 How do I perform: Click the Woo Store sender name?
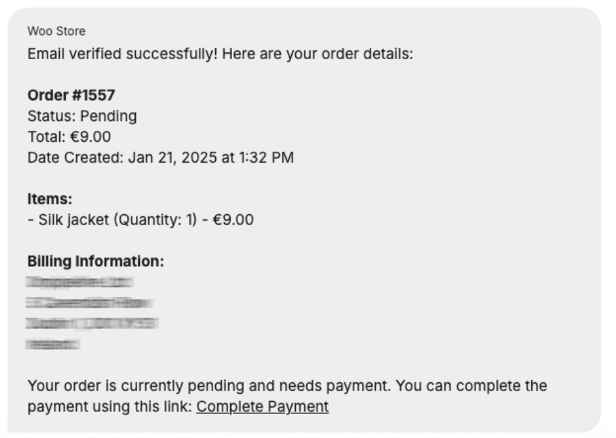pos(56,31)
